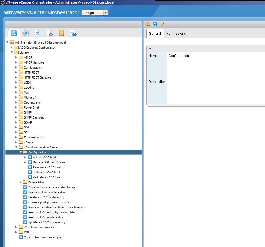Switch to the General tab

(x=155, y=34)
